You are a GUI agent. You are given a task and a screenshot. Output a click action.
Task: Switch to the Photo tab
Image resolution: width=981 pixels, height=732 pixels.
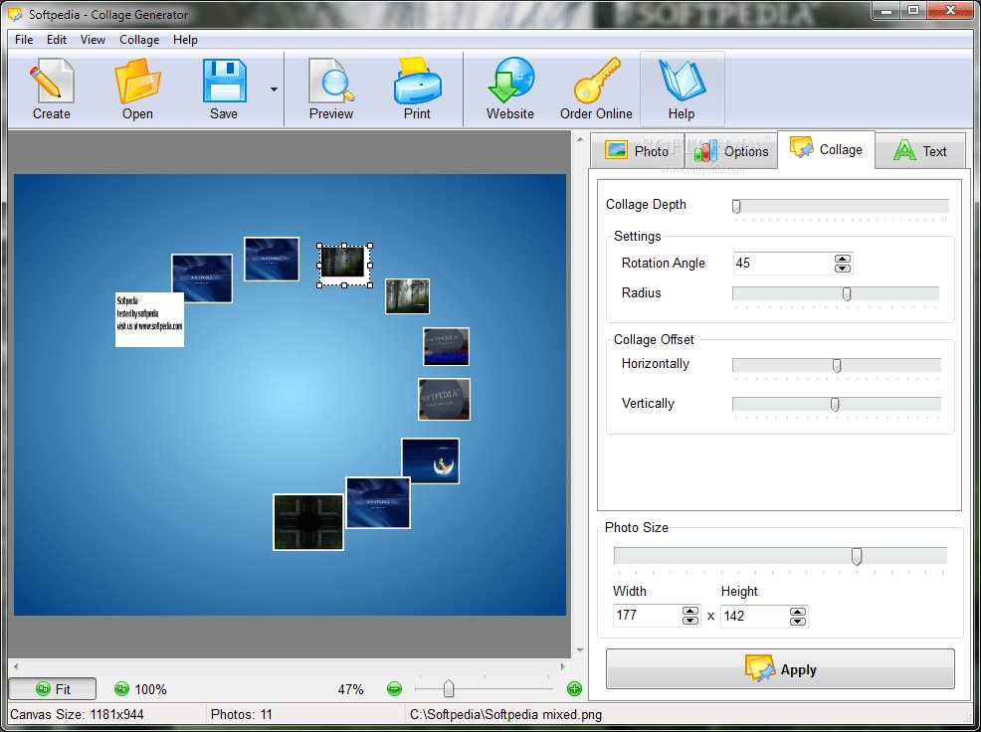[x=638, y=150]
